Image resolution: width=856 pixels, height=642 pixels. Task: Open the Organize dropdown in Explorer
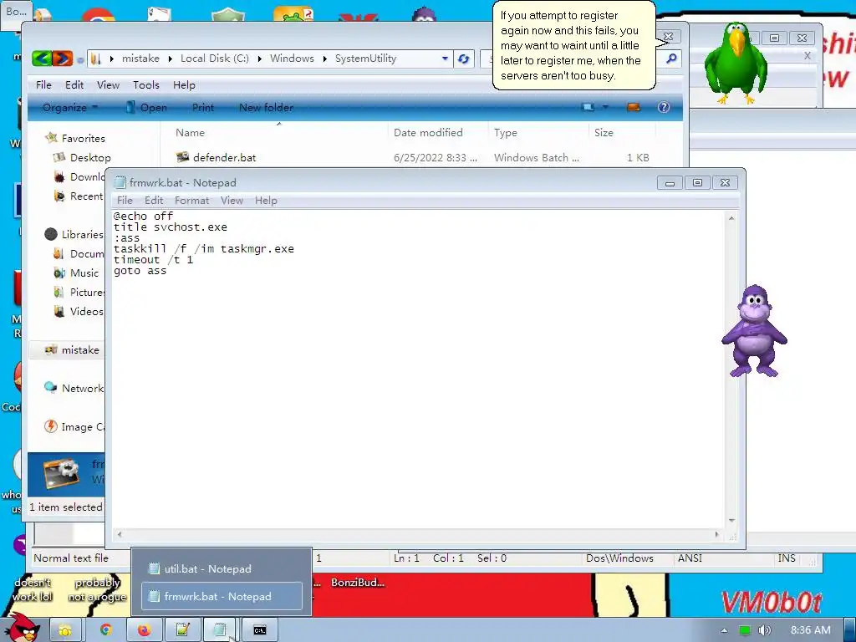click(x=70, y=108)
